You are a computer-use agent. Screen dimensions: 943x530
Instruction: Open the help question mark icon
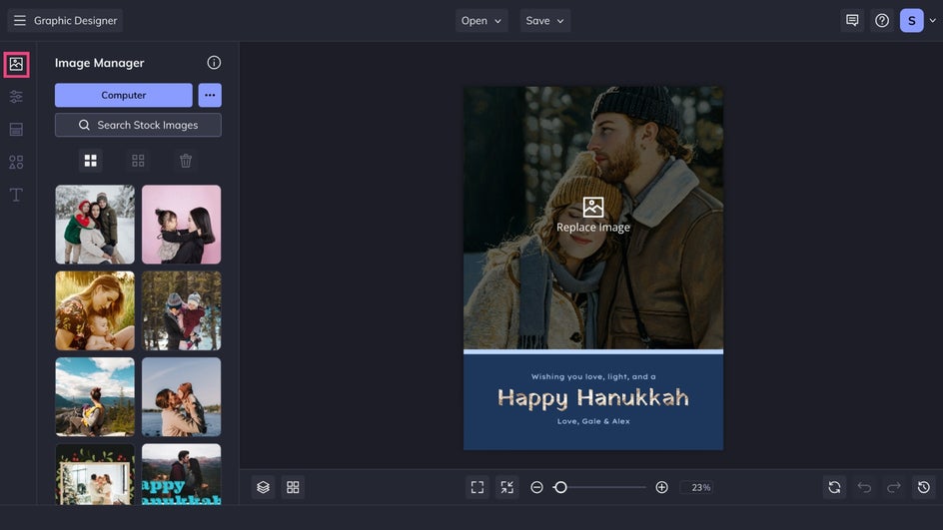point(882,20)
